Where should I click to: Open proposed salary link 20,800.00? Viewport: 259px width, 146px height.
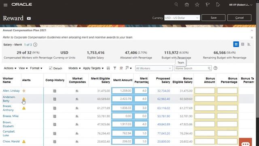pos(163,142)
